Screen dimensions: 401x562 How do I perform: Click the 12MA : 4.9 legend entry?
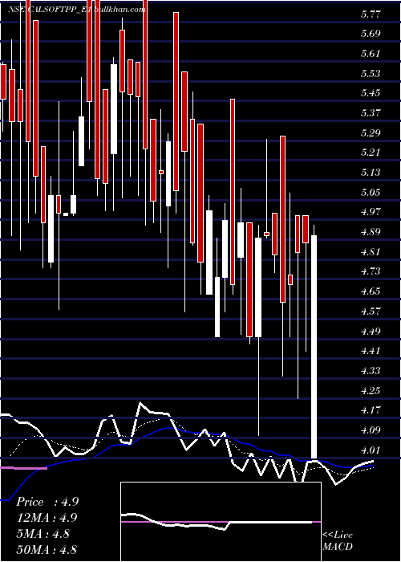pyautogui.click(x=47, y=518)
